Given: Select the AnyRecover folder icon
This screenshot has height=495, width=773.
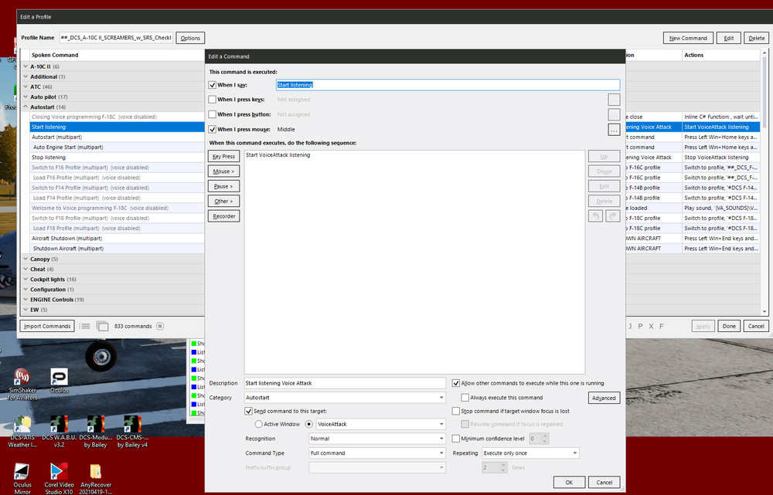Looking at the screenshot, I should pos(96,473).
